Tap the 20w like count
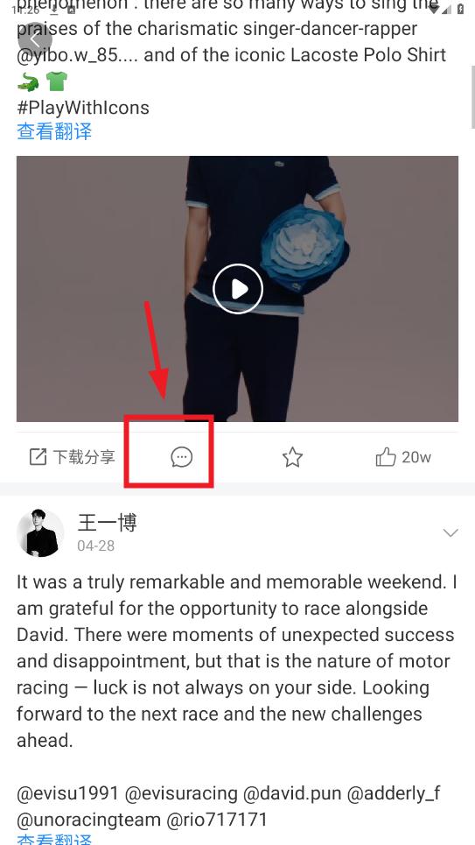 (x=416, y=457)
